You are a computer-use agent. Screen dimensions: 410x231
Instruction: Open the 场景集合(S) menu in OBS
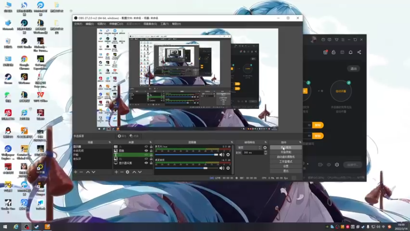150,24
